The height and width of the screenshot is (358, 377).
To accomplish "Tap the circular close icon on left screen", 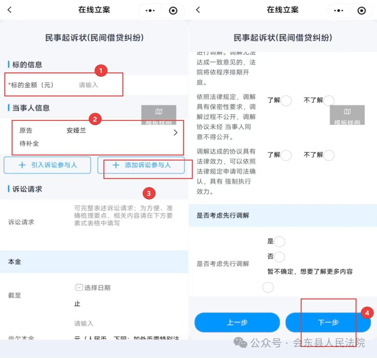I will click(173, 11).
